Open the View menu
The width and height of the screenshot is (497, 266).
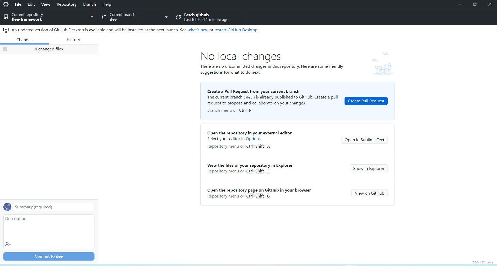coord(46,4)
